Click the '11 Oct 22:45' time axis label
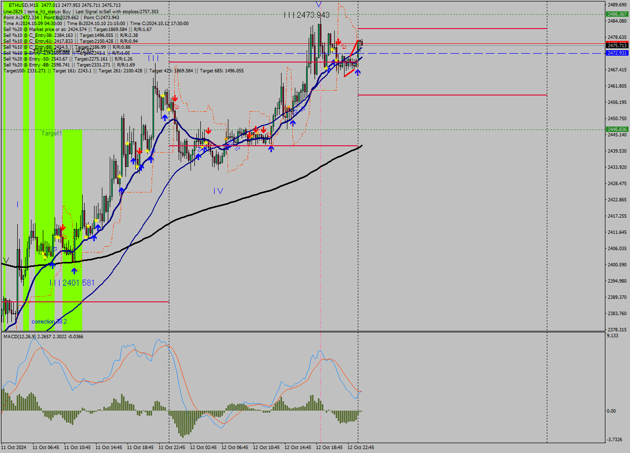Viewport: 630px width, 453px height. [172, 448]
